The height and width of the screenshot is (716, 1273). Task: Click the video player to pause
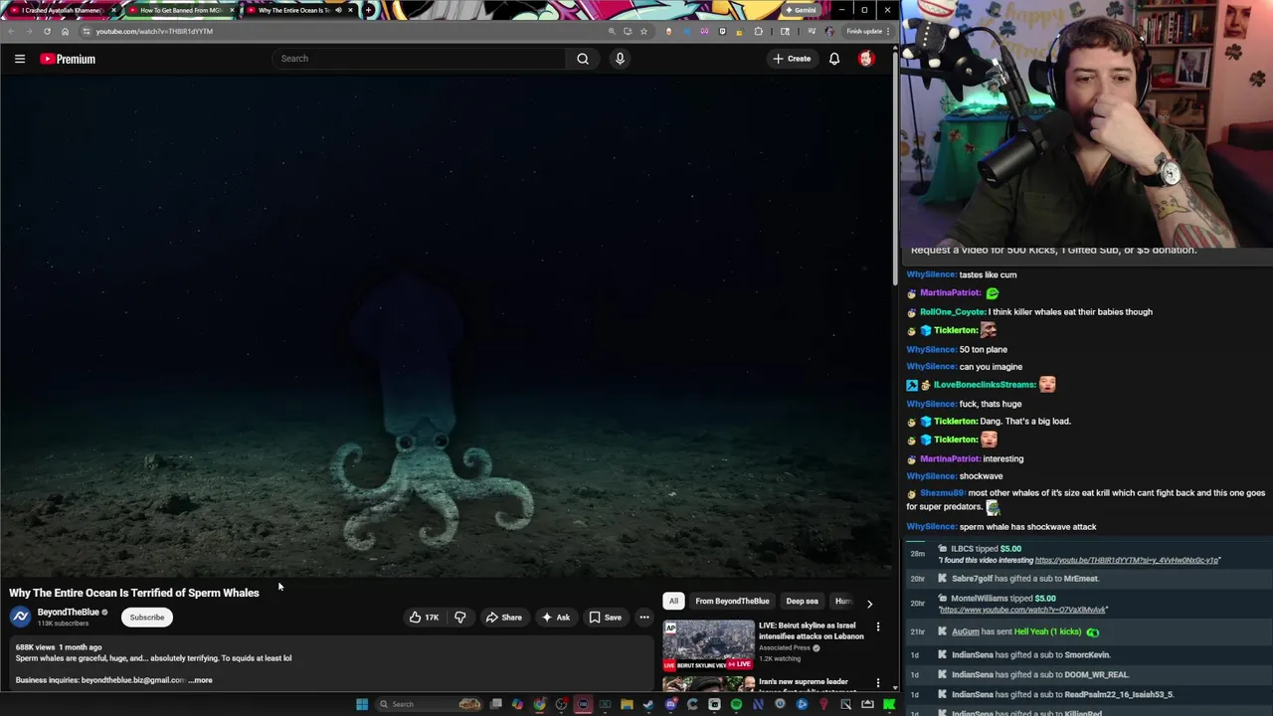448,326
